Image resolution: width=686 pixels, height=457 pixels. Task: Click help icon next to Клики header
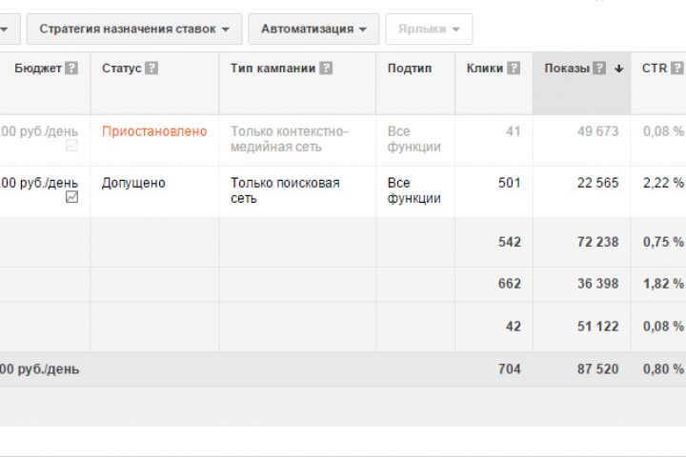pyautogui.click(x=514, y=69)
